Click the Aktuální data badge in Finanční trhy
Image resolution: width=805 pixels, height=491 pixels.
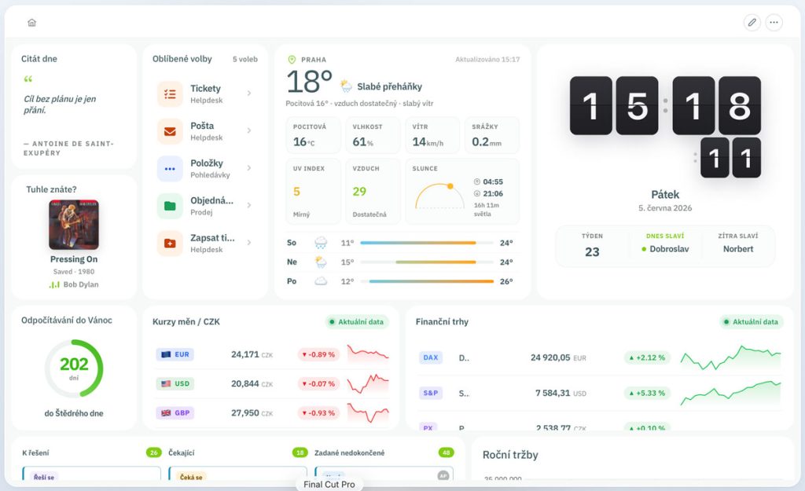(752, 321)
